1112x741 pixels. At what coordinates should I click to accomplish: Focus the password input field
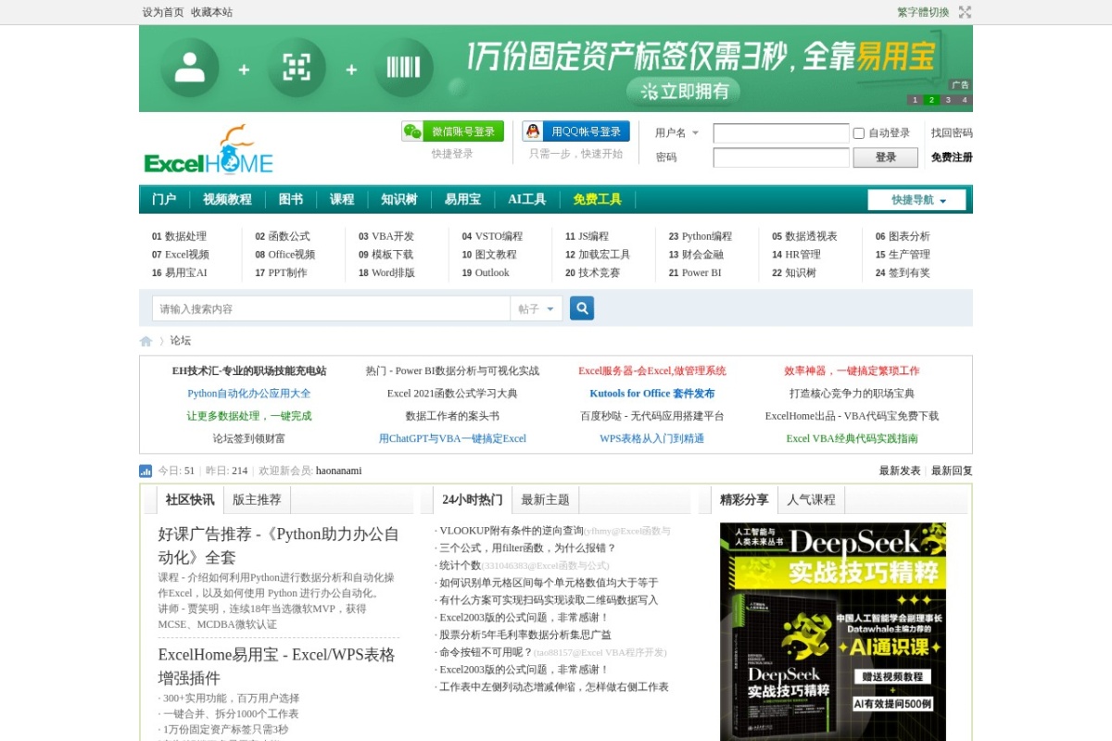coord(781,157)
